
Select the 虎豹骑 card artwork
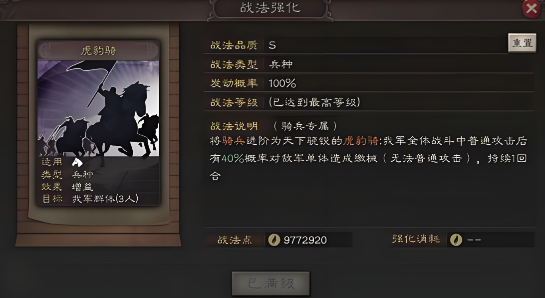(x=98, y=108)
